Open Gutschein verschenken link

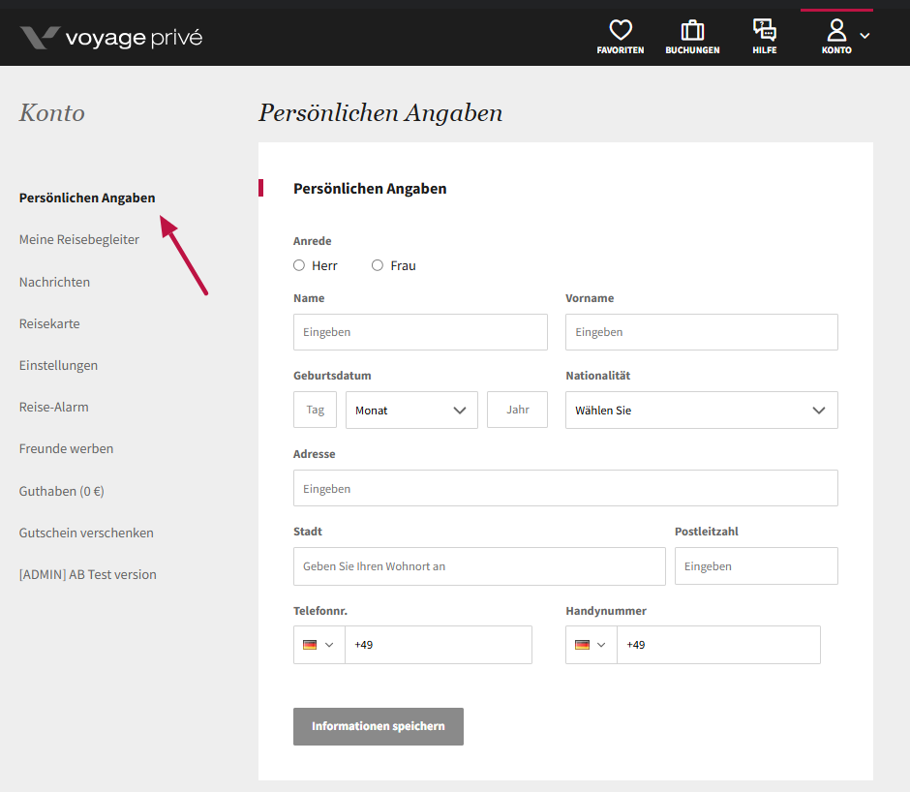pos(86,533)
